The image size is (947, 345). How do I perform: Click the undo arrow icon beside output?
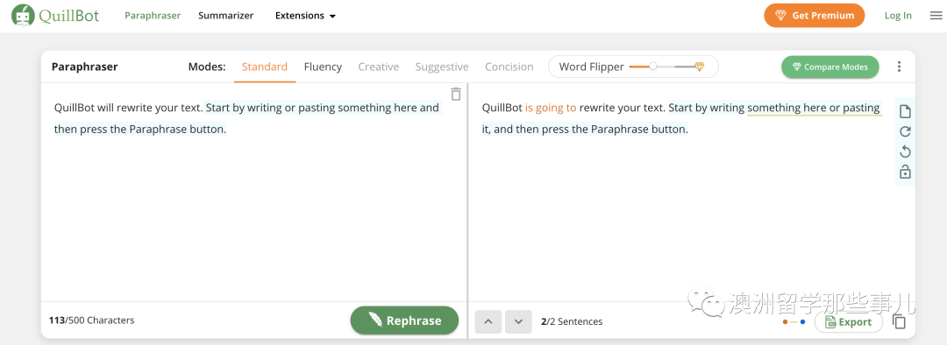[x=905, y=151]
